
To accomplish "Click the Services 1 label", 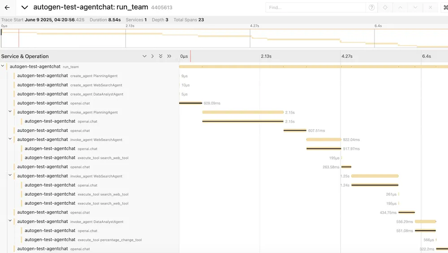I will 136,20.
